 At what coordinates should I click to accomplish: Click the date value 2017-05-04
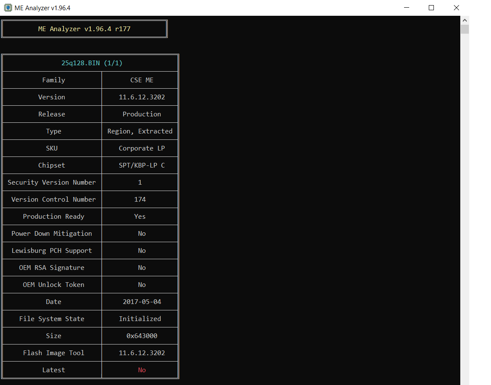pyautogui.click(x=142, y=302)
